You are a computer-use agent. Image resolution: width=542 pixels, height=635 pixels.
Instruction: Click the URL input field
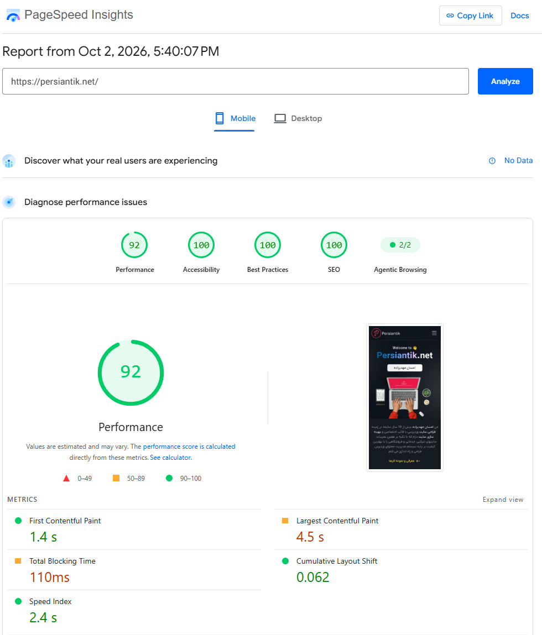236,81
